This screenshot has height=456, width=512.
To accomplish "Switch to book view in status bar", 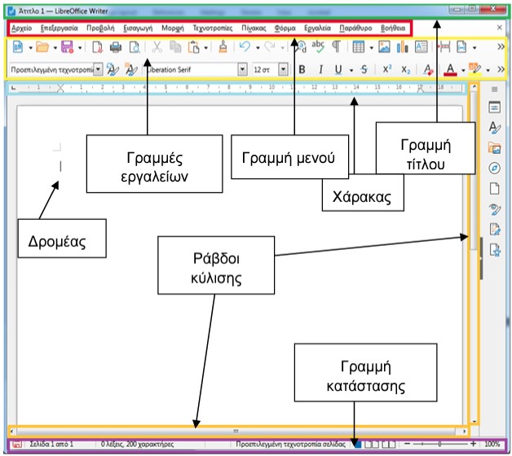I will pyautogui.click(x=389, y=444).
